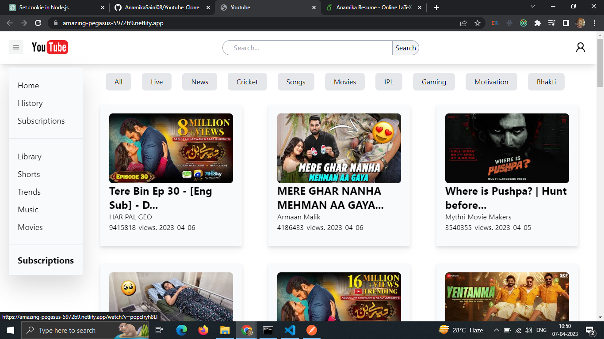This screenshot has width=604, height=339.
Task: Open the user profile icon
Action: (x=581, y=47)
